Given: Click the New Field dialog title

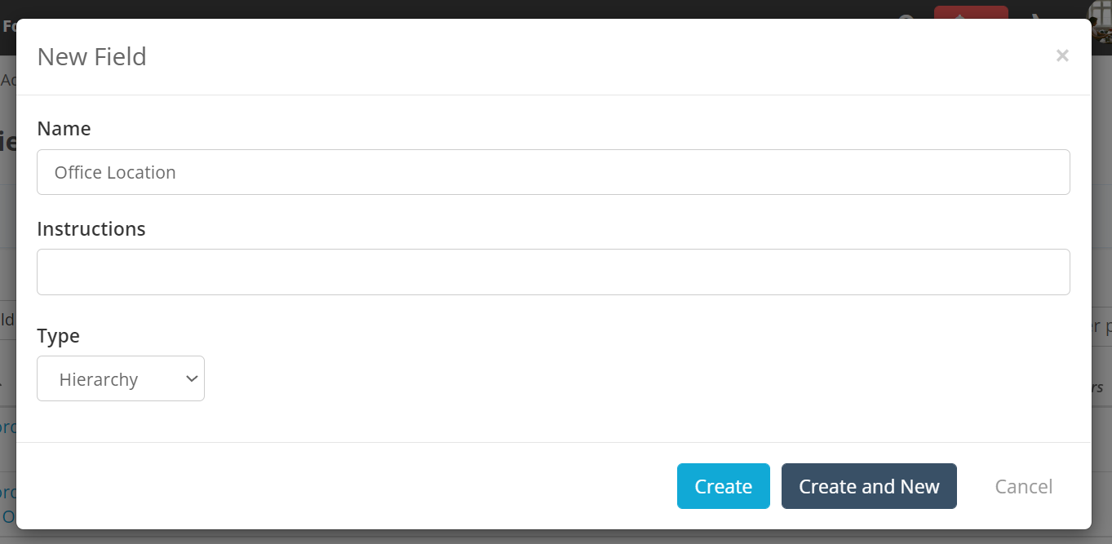Looking at the screenshot, I should [x=92, y=56].
